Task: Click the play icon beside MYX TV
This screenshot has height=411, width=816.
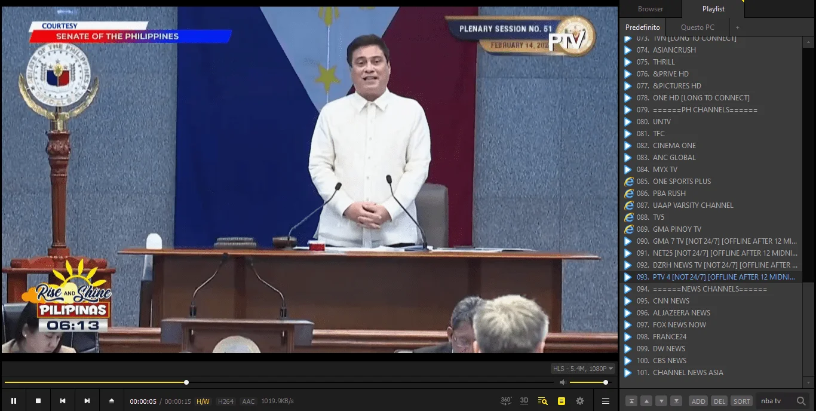Action: [628, 170]
